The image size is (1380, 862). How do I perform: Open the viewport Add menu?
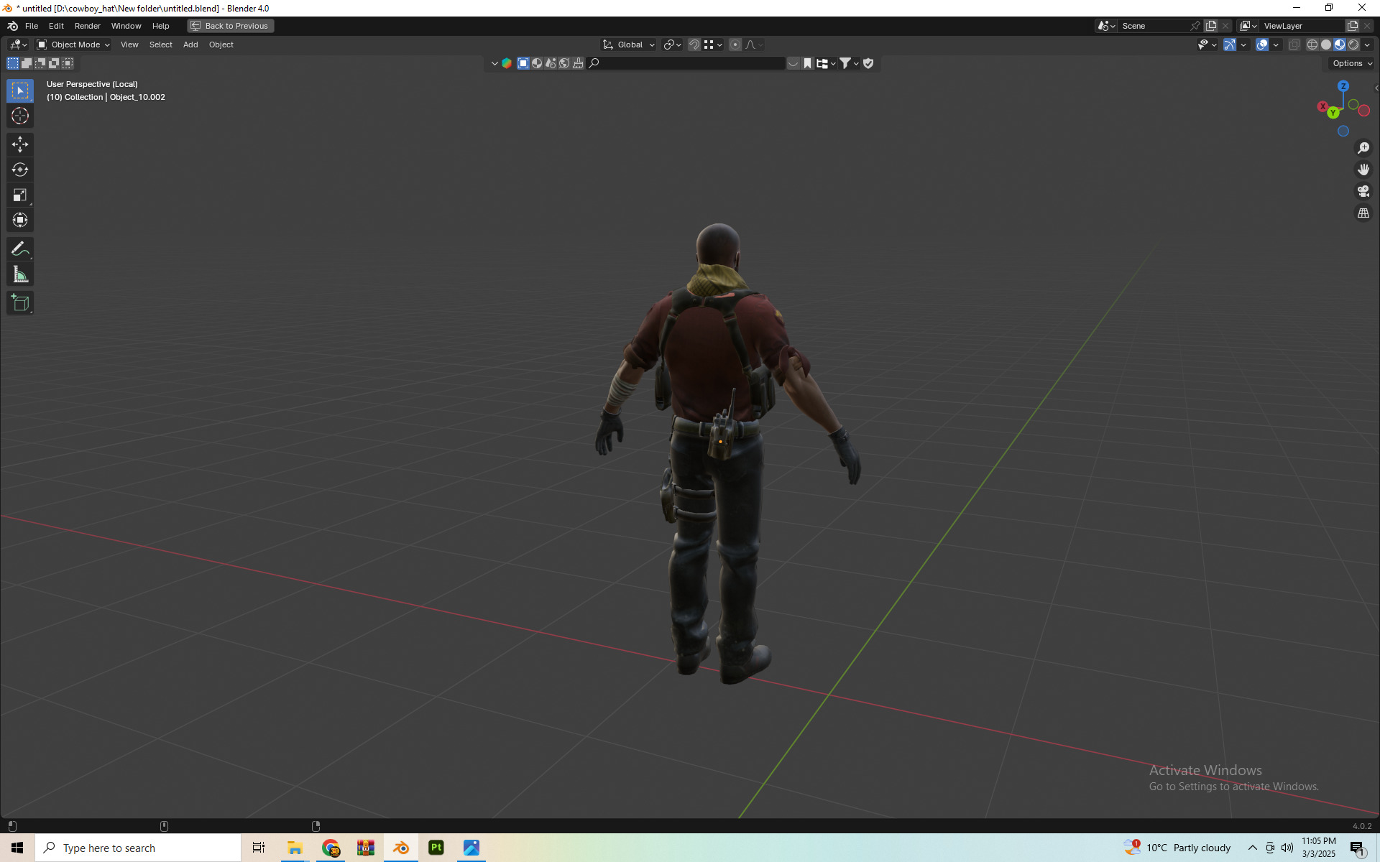[190, 45]
